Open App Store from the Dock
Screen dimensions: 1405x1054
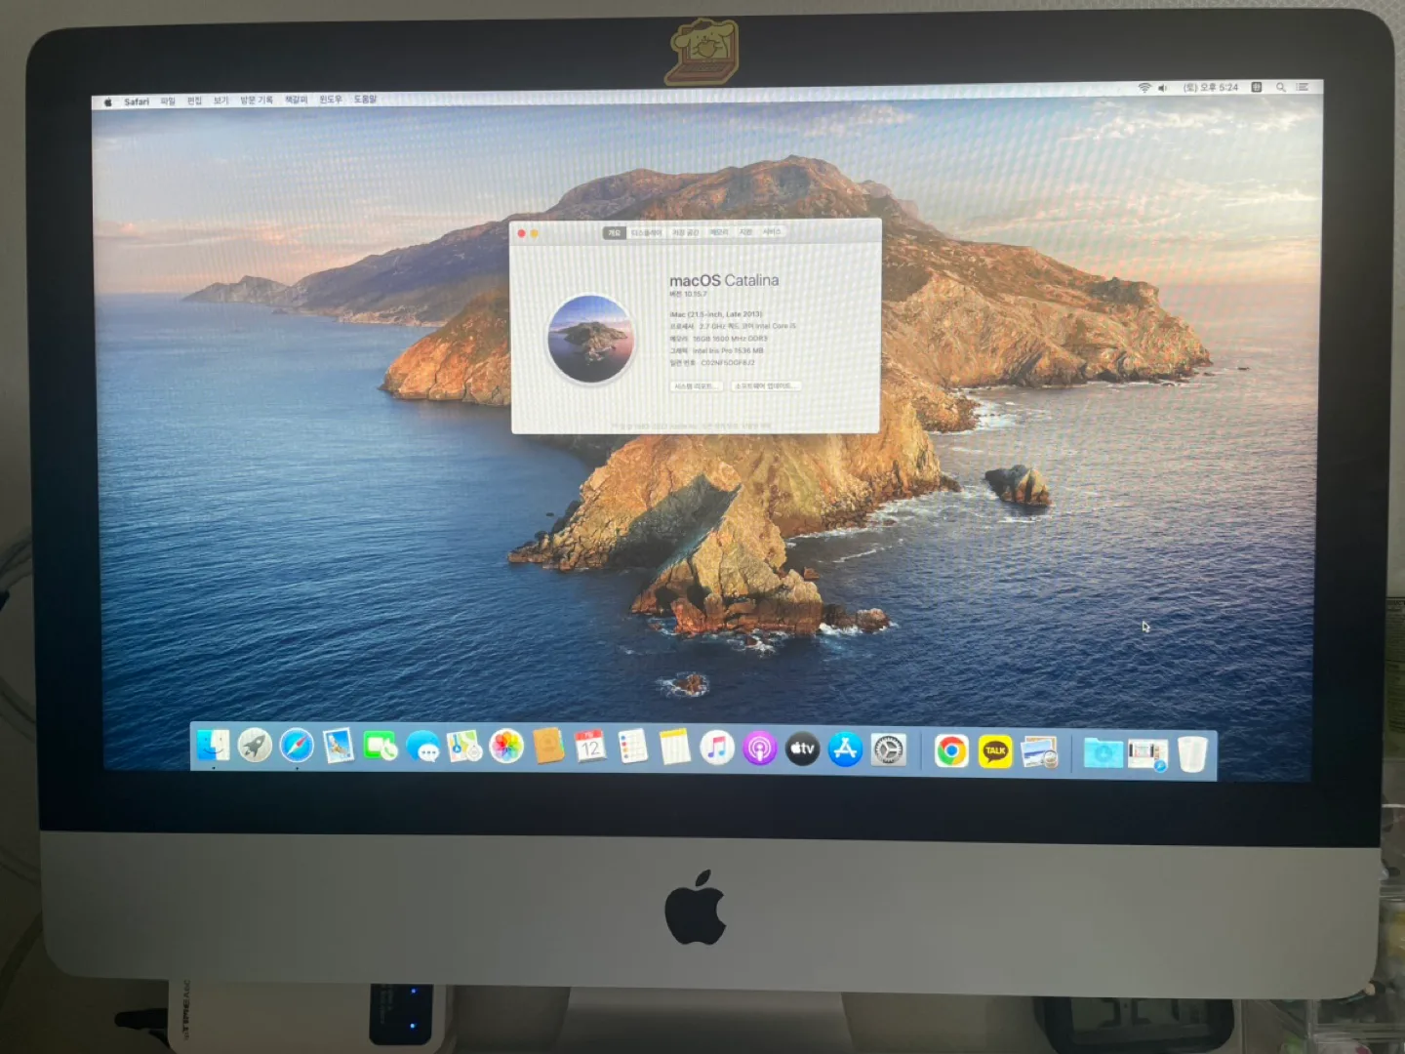[845, 750]
